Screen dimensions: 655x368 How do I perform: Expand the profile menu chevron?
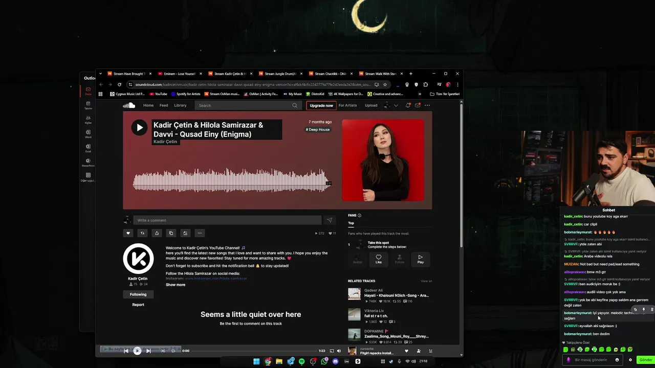tap(396, 105)
